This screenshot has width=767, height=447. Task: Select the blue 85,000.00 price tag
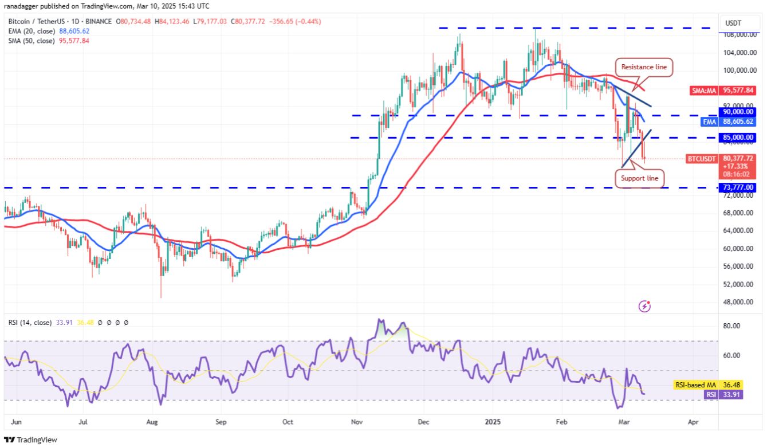(x=738, y=137)
